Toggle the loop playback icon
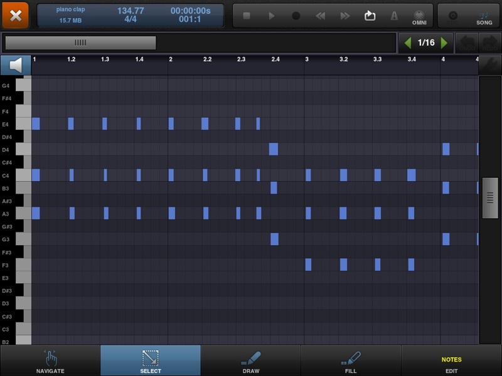 [x=370, y=15]
